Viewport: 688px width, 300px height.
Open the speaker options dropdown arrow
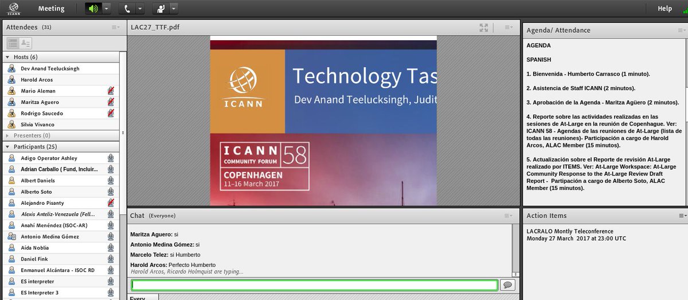(x=107, y=9)
